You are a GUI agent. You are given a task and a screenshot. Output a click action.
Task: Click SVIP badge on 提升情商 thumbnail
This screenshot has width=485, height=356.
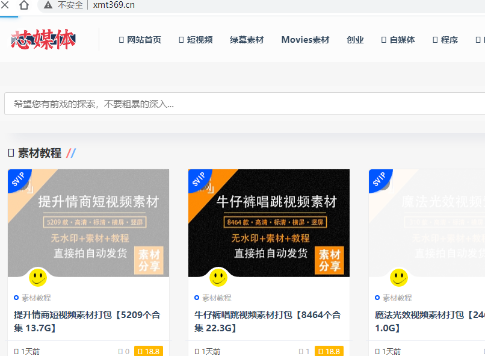tap(18, 180)
